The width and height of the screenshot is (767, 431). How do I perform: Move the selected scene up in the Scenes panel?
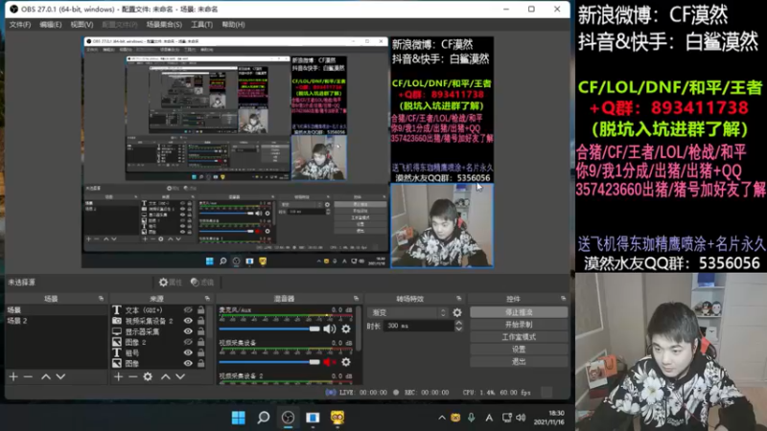pos(45,376)
